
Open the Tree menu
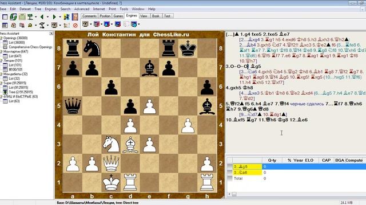pos(38,9)
